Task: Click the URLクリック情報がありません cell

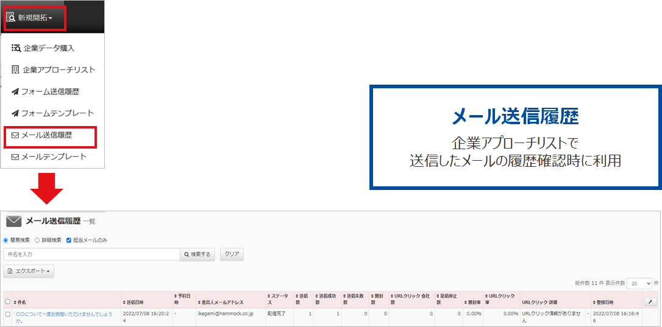Action: click(552, 317)
